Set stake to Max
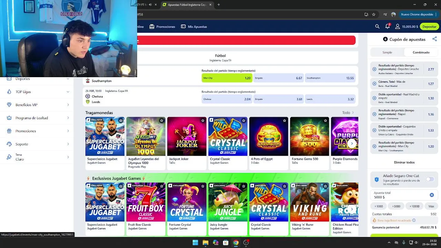Viewport: 441px width, 248px height. [x=431, y=206]
